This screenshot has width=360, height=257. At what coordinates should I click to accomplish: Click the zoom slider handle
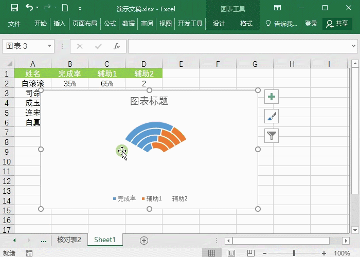click(294, 253)
